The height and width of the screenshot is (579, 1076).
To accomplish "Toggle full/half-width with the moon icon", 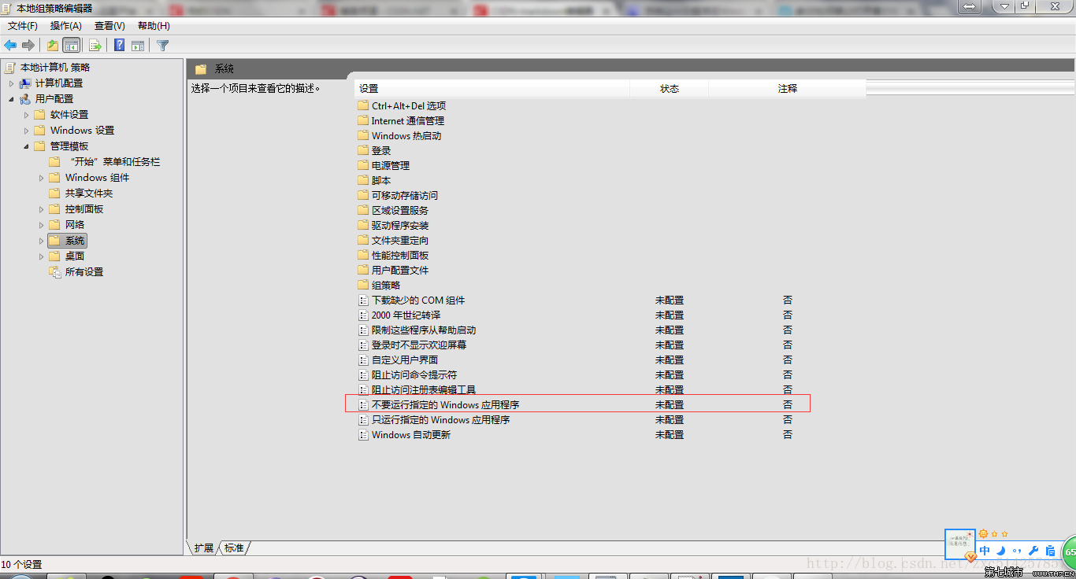I will click(x=1000, y=551).
